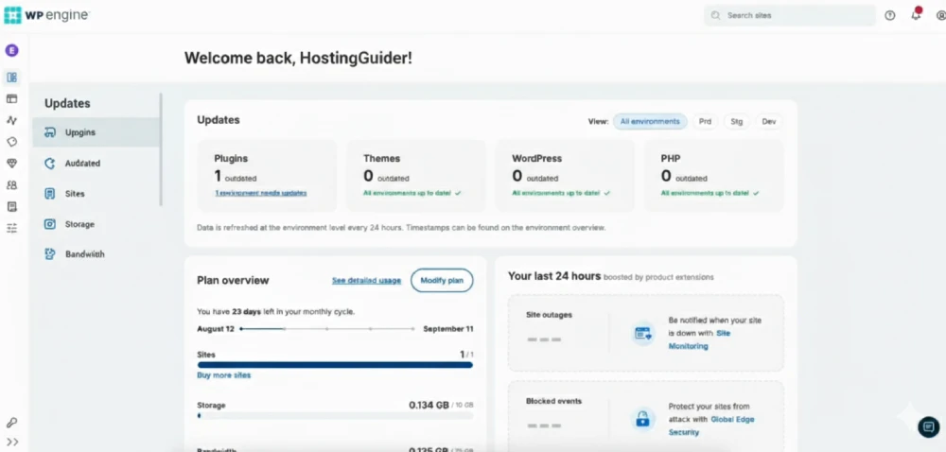Select Bandwidth in Updates sidebar
This screenshot has width=946, height=452.
pos(96,254)
